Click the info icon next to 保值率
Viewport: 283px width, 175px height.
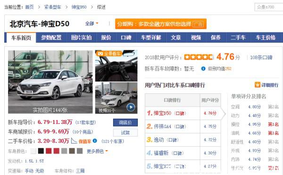click(95, 141)
